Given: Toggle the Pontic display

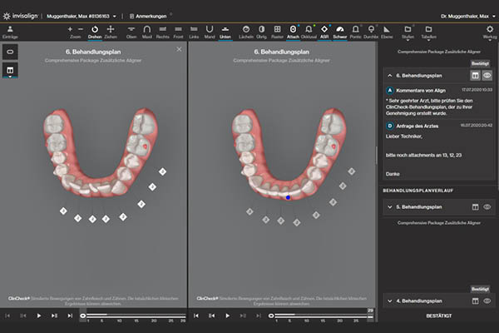Looking at the screenshot, I should pos(355,32).
